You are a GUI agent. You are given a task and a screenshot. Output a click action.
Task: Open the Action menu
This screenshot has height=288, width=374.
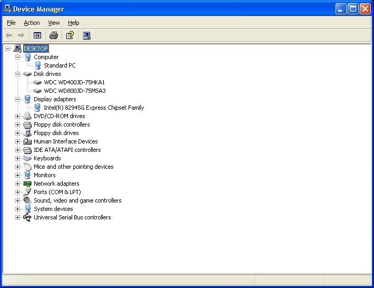coord(32,23)
